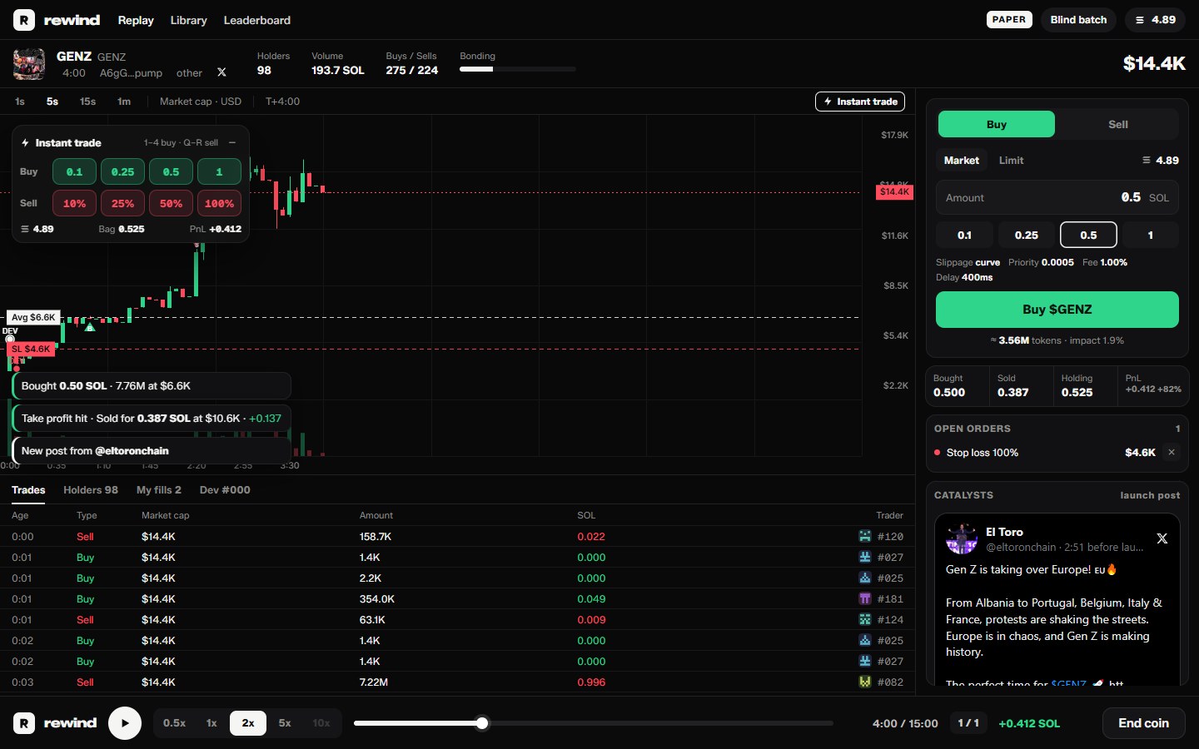This screenshot has width=1199, height=749.
Task: Click the Bonding progress bar
Action: (518, 70)
